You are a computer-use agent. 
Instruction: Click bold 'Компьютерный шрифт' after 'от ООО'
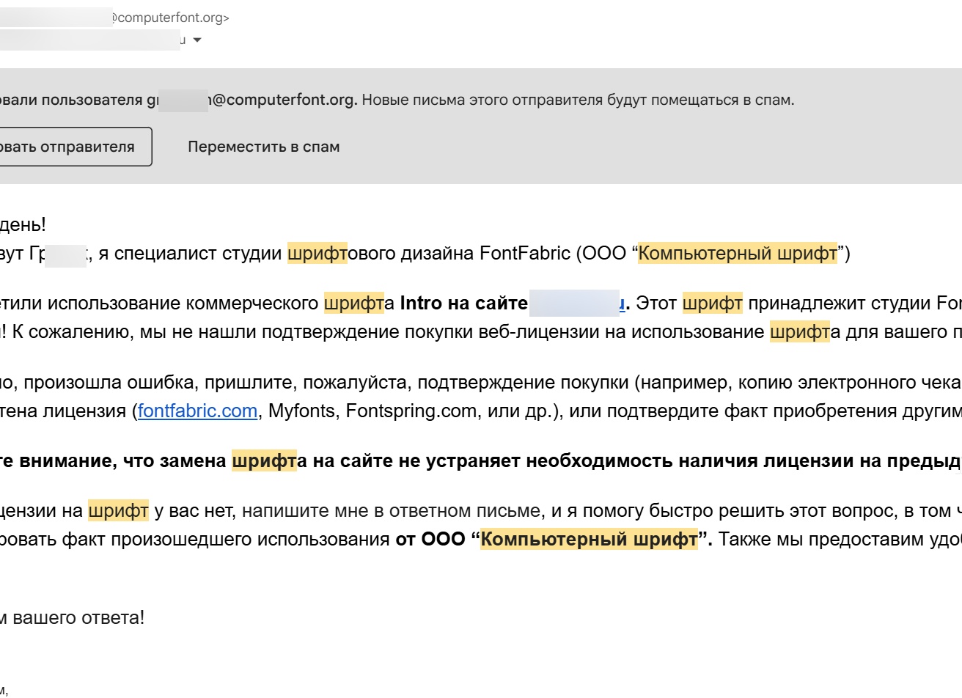(x=590, y=540)
